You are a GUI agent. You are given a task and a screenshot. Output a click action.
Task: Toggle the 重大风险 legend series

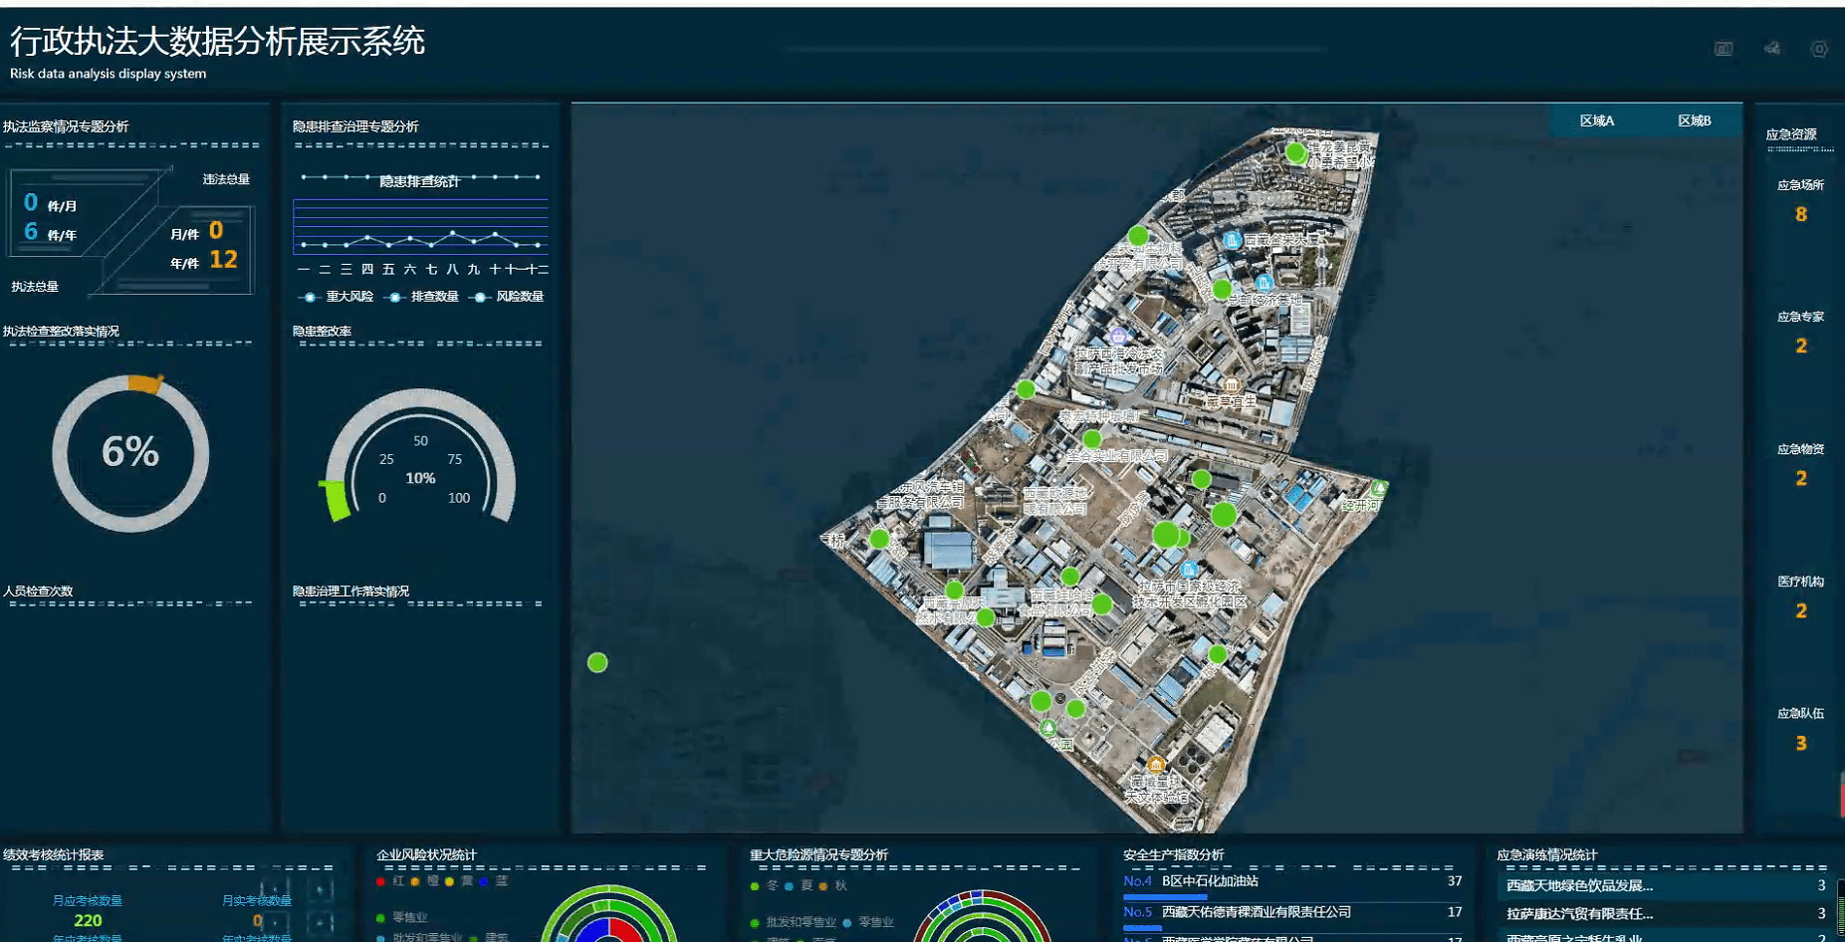coord(336,297)
